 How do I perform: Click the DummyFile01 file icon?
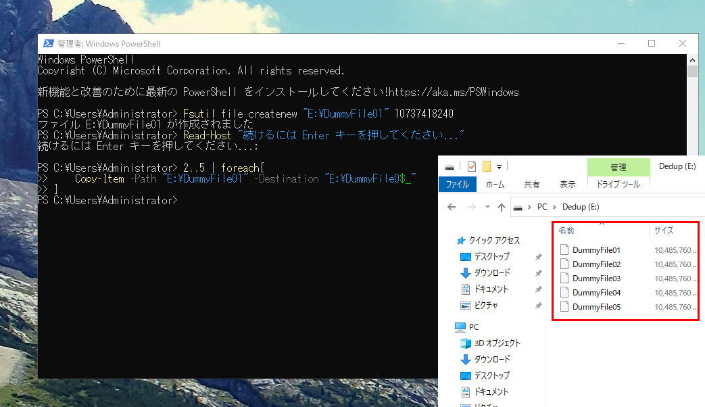tap(564, 249)
